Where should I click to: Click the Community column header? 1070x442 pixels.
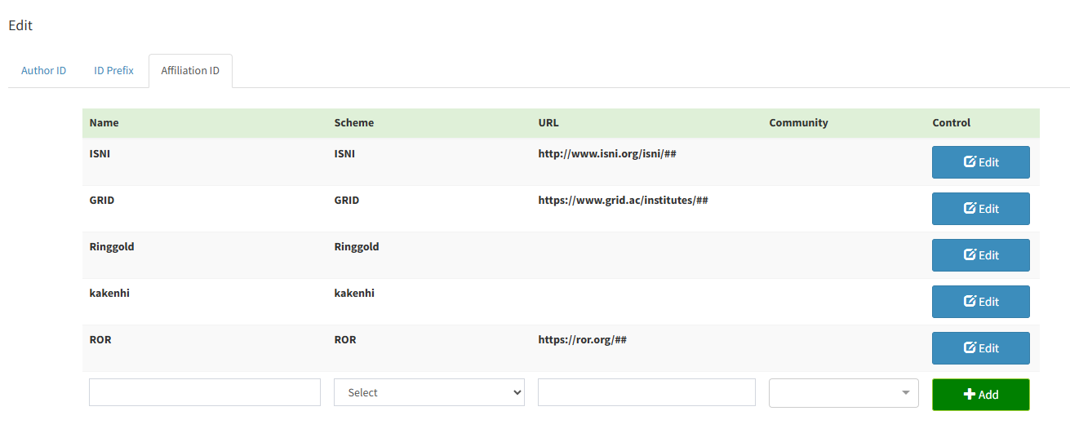tap(797, 122)
